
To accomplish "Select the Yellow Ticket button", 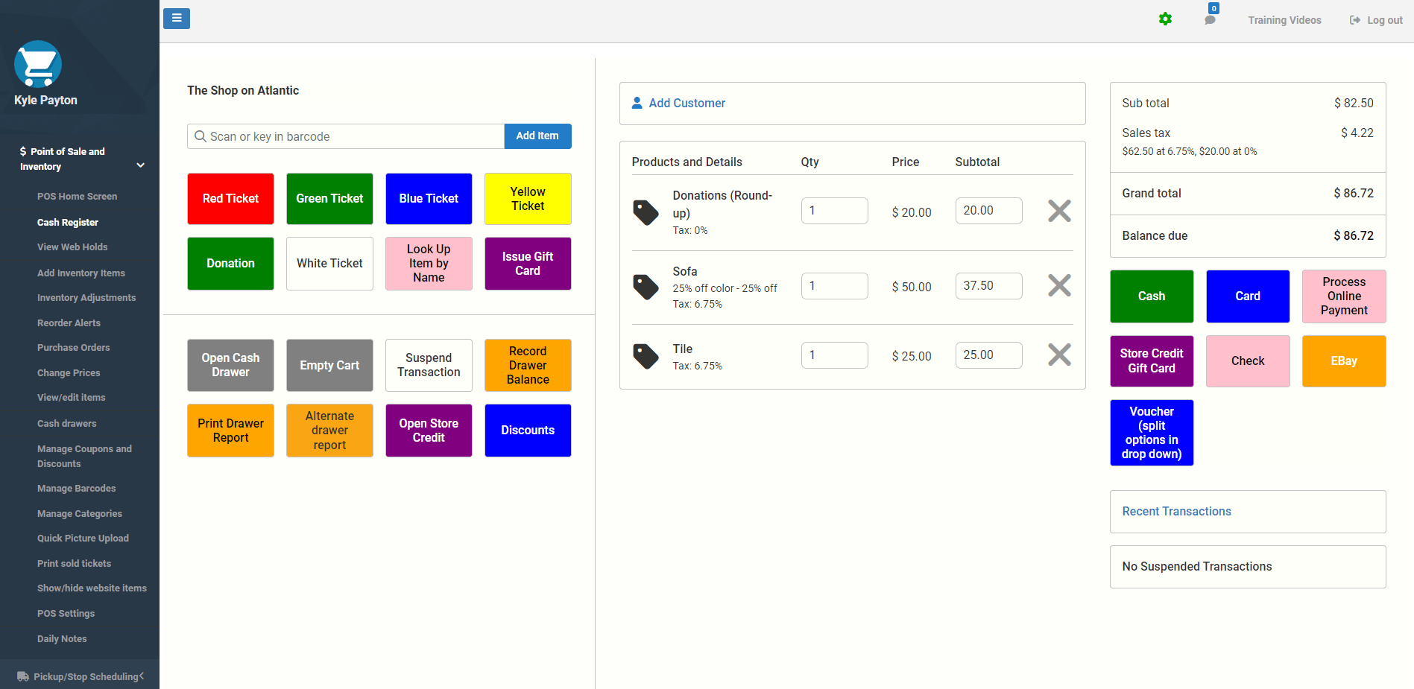I will click(x=528, y=199).
